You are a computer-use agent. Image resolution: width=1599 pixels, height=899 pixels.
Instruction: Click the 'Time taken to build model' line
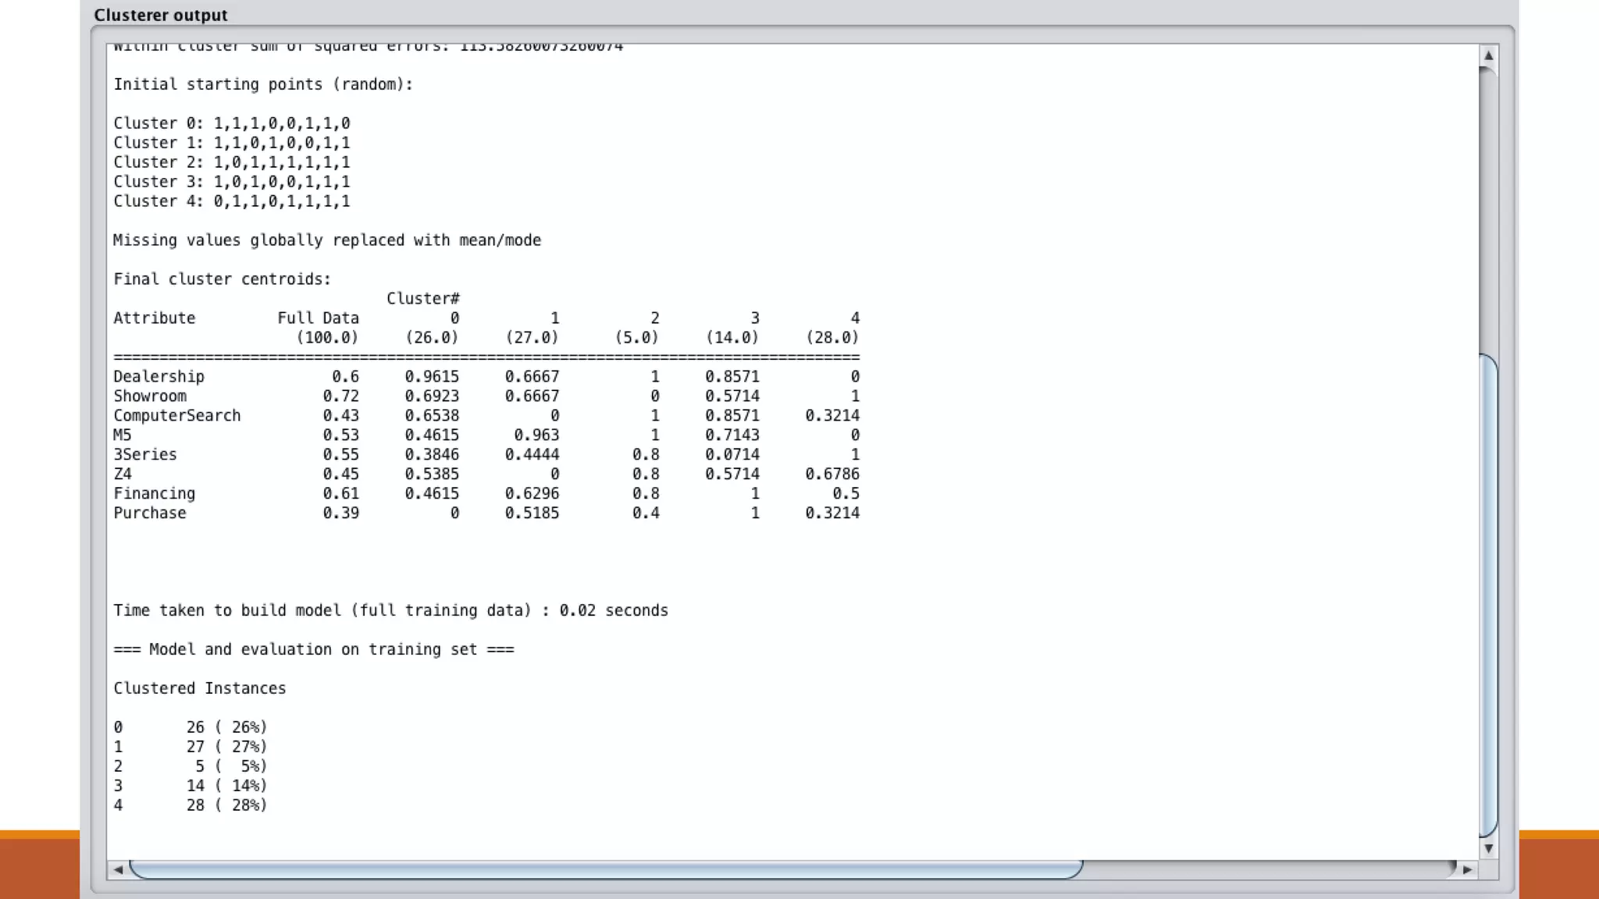(x=390, y=611)
